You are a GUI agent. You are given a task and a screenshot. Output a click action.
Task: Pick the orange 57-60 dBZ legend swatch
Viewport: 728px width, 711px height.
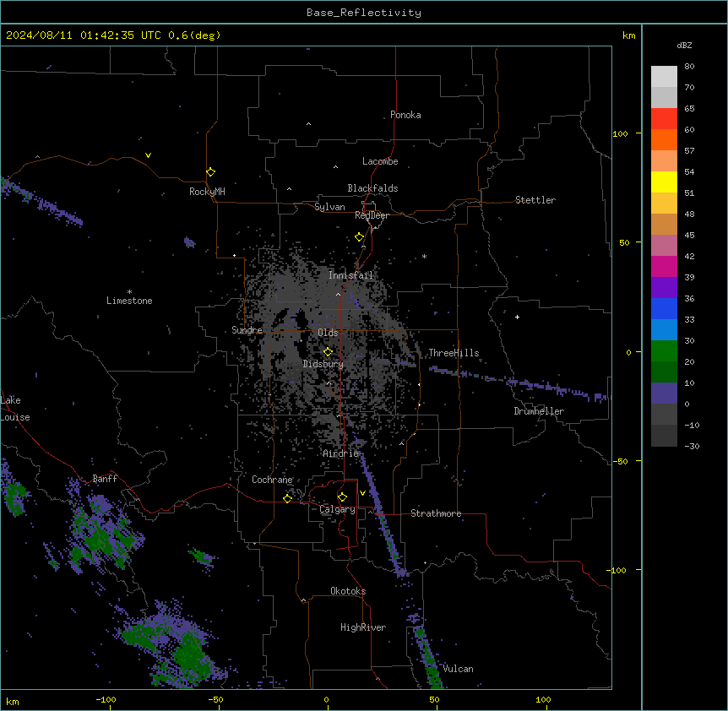[x=664, y=139]
